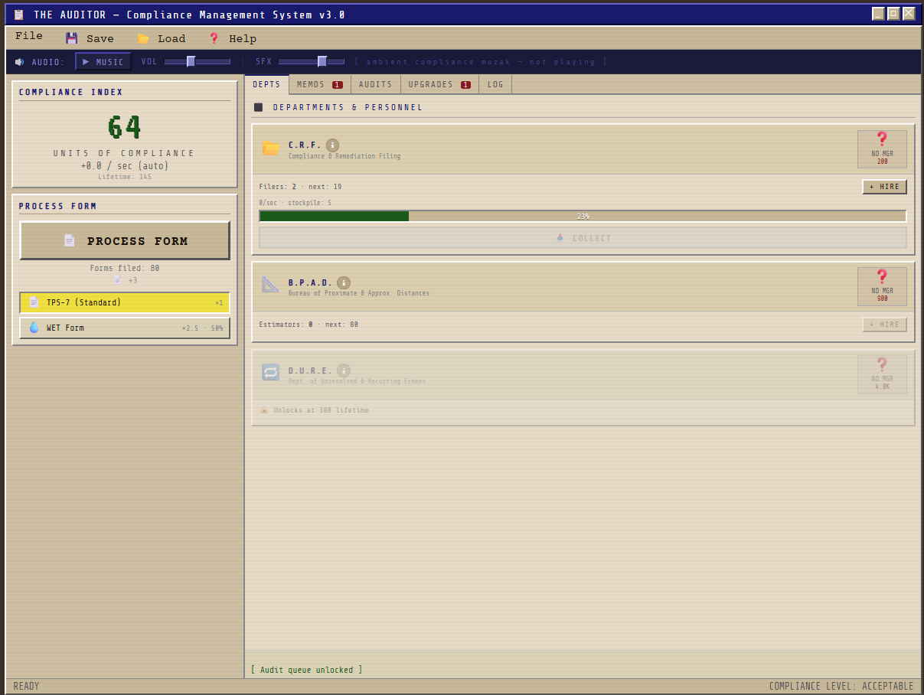Switch to the Depts tab

266,84
